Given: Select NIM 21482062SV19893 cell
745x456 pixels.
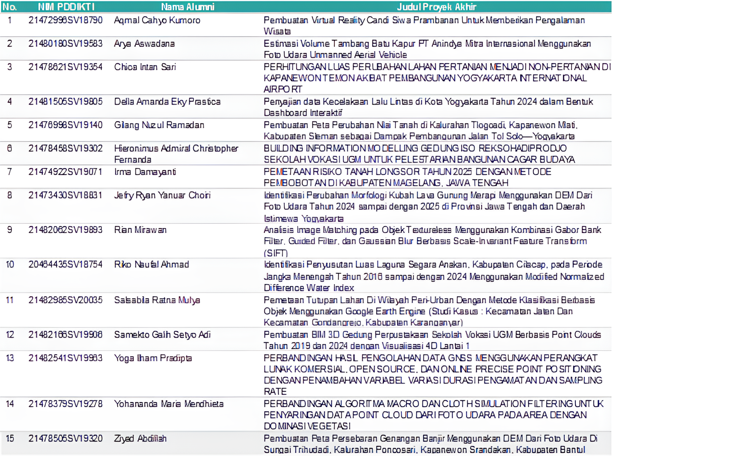Looking at the screenshot, I should (65, 230).
